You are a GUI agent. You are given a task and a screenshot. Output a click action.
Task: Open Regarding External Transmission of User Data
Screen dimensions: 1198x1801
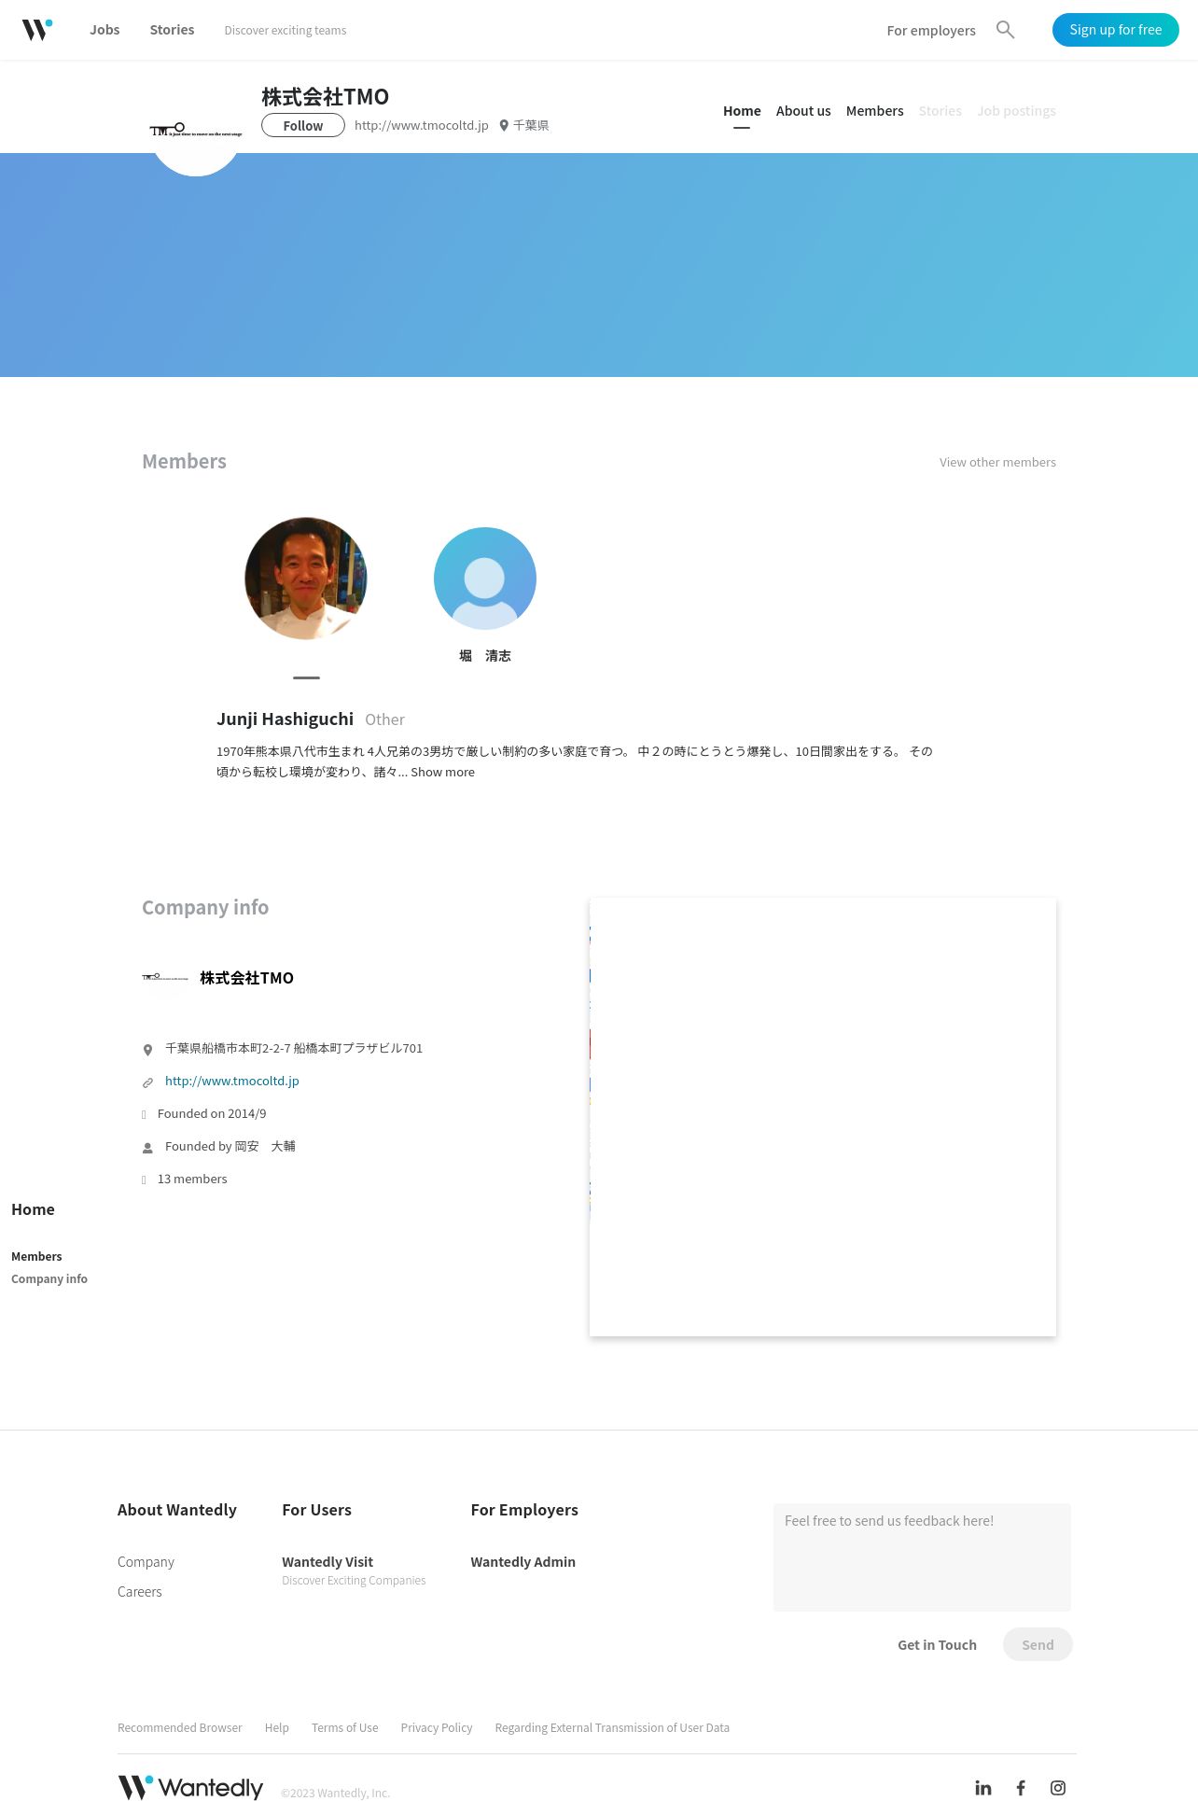612,1728
